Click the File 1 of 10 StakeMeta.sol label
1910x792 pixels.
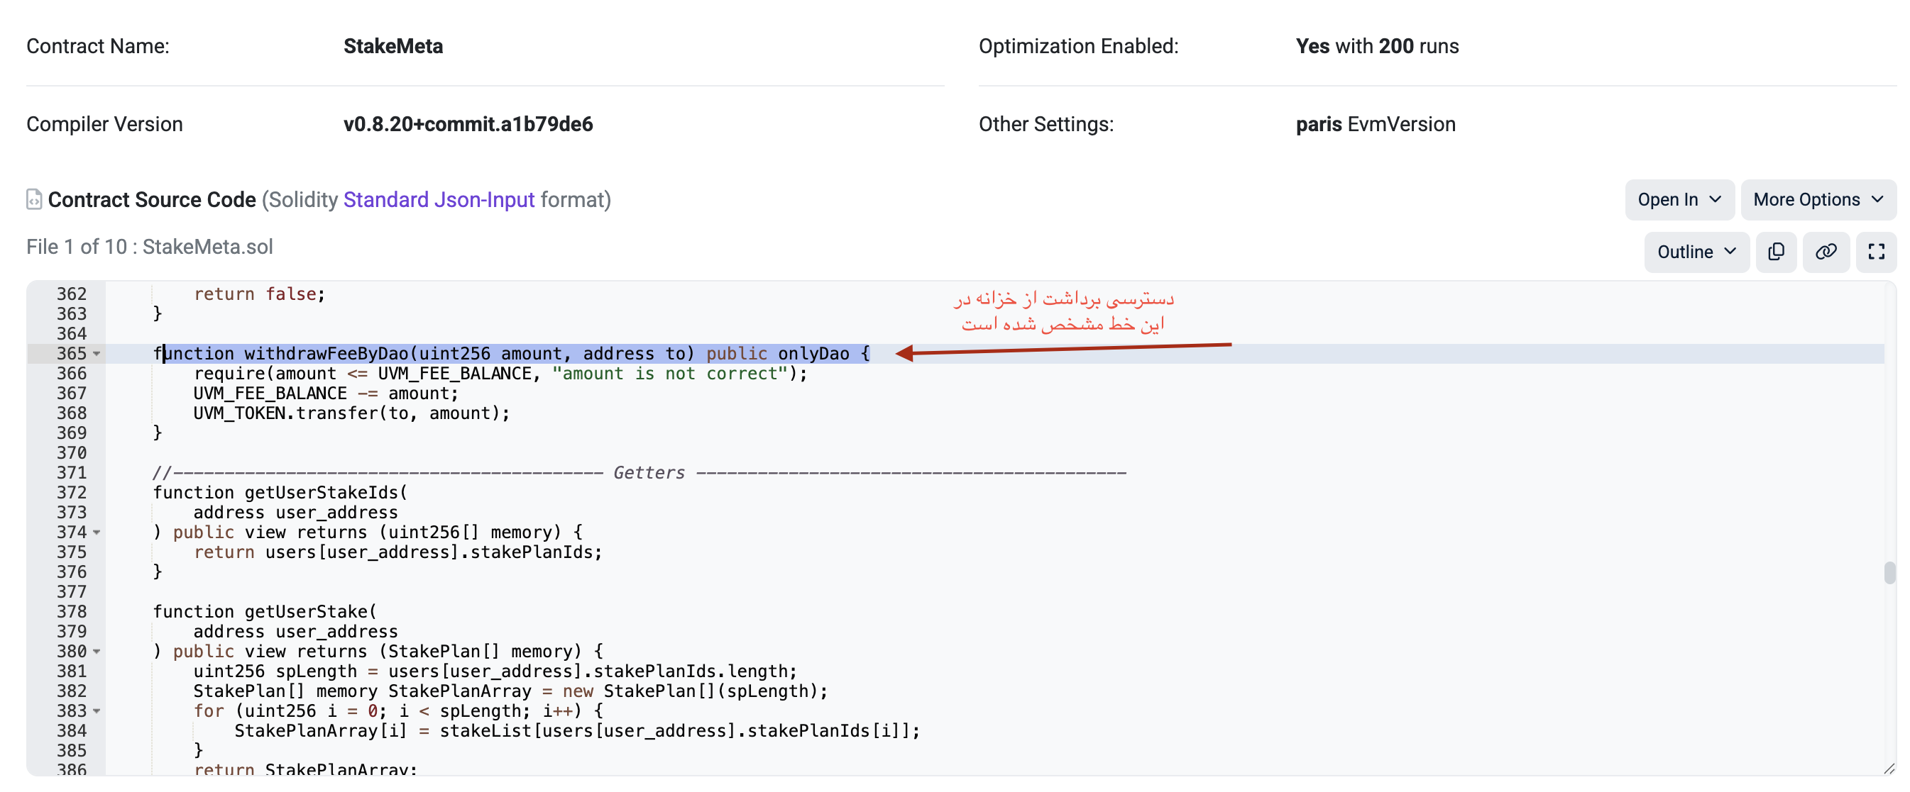pyautogui.click(x=150, y=247)
